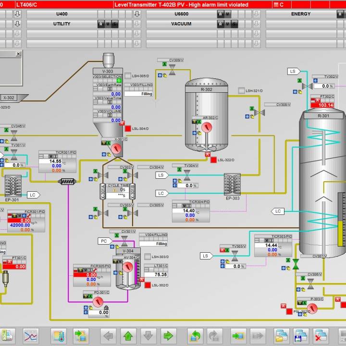Toggle the LSH-305/D level switch indicator

click(x=128, y=76)
